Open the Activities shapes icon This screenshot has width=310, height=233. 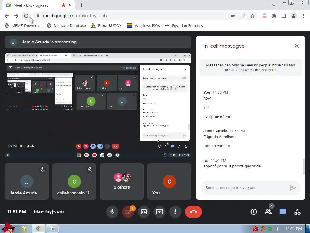coord(297,212)
